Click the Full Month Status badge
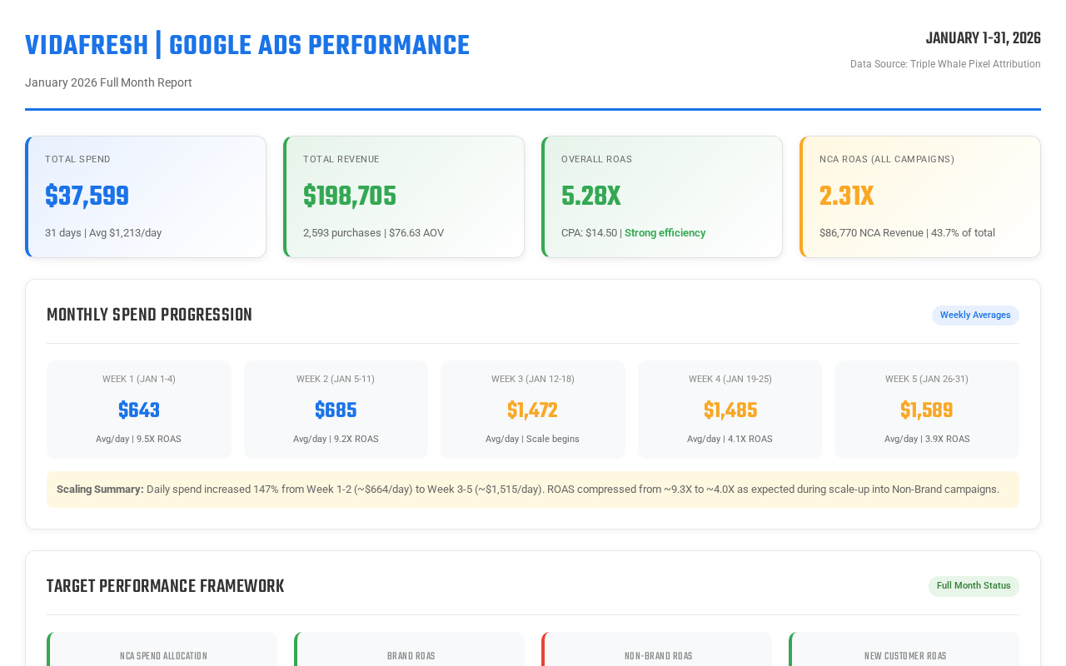Image resolution: width=1066 pixels, height=666 pixels. (974, 584)
